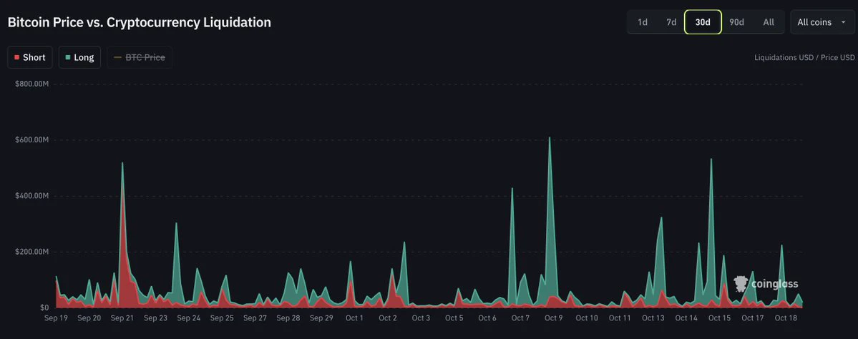Click the Sep 21 date label
Screen dimensions: 858x339
coord(122,318)
